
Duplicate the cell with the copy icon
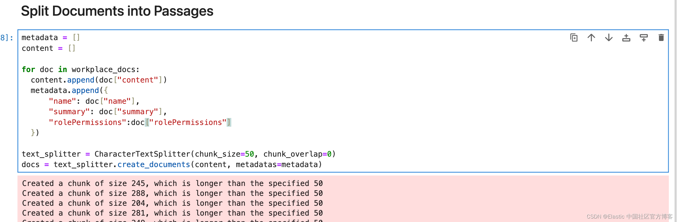[574, 38]
